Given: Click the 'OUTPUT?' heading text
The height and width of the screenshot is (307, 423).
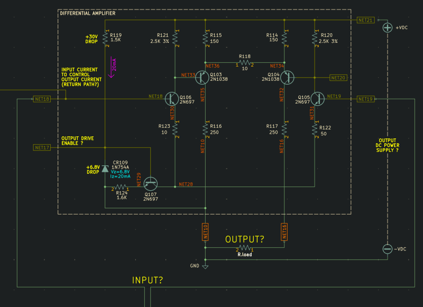Looking at the screenshot, I should [245, 239].
